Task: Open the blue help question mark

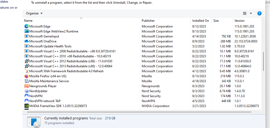Action: (259, 13)
